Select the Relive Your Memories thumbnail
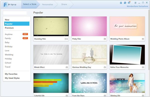The image size is (150, 97). click(x=127, y=55)
